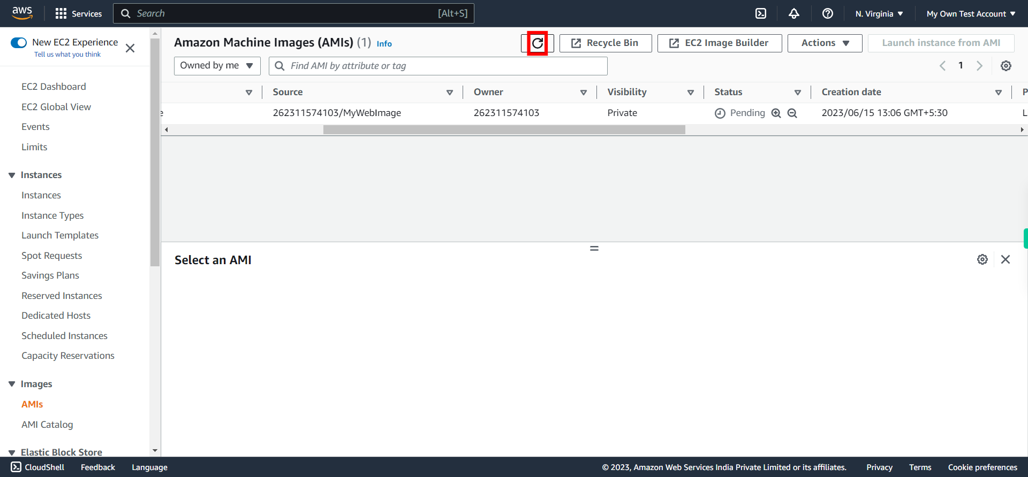Viewport: 1028px width, 477px height.
Task: Open the help question mark menu
Action: click(828, 13)
